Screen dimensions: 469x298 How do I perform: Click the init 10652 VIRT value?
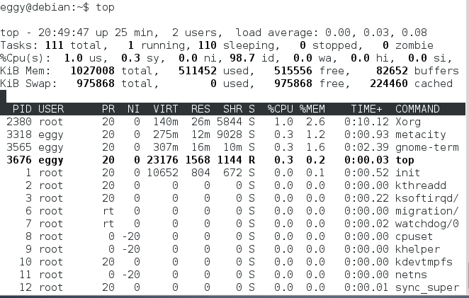tap(162, 173)
